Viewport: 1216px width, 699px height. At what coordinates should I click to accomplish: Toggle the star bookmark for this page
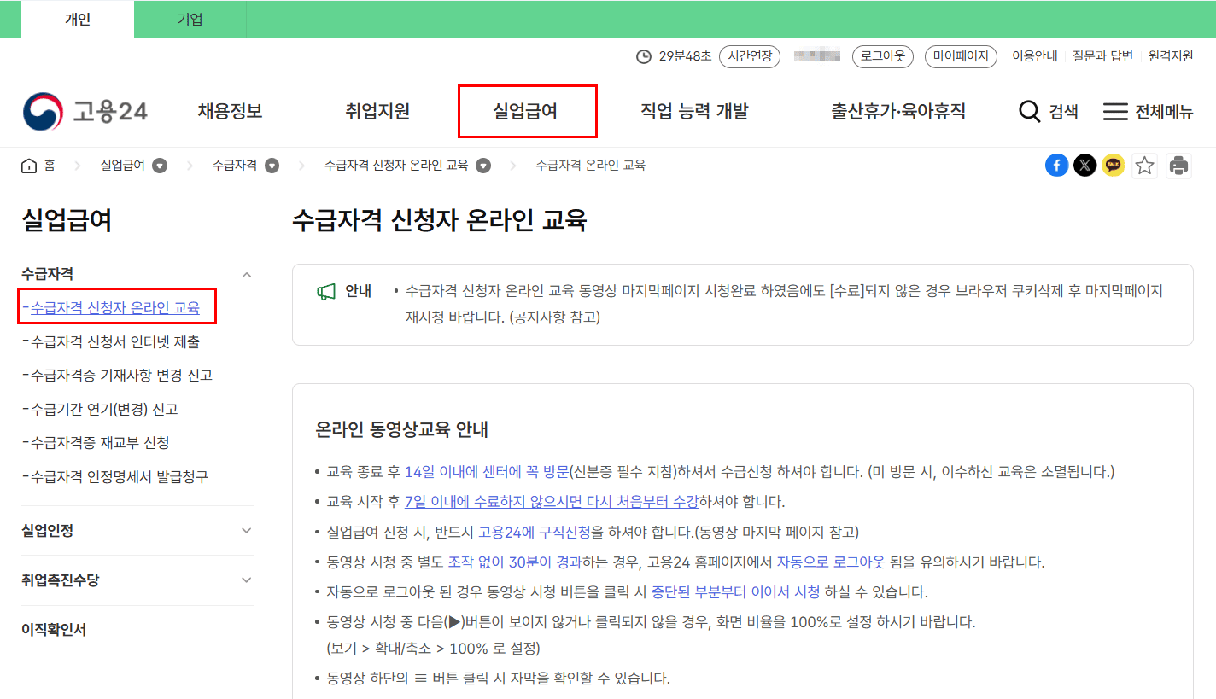(x=1145, y=165)
